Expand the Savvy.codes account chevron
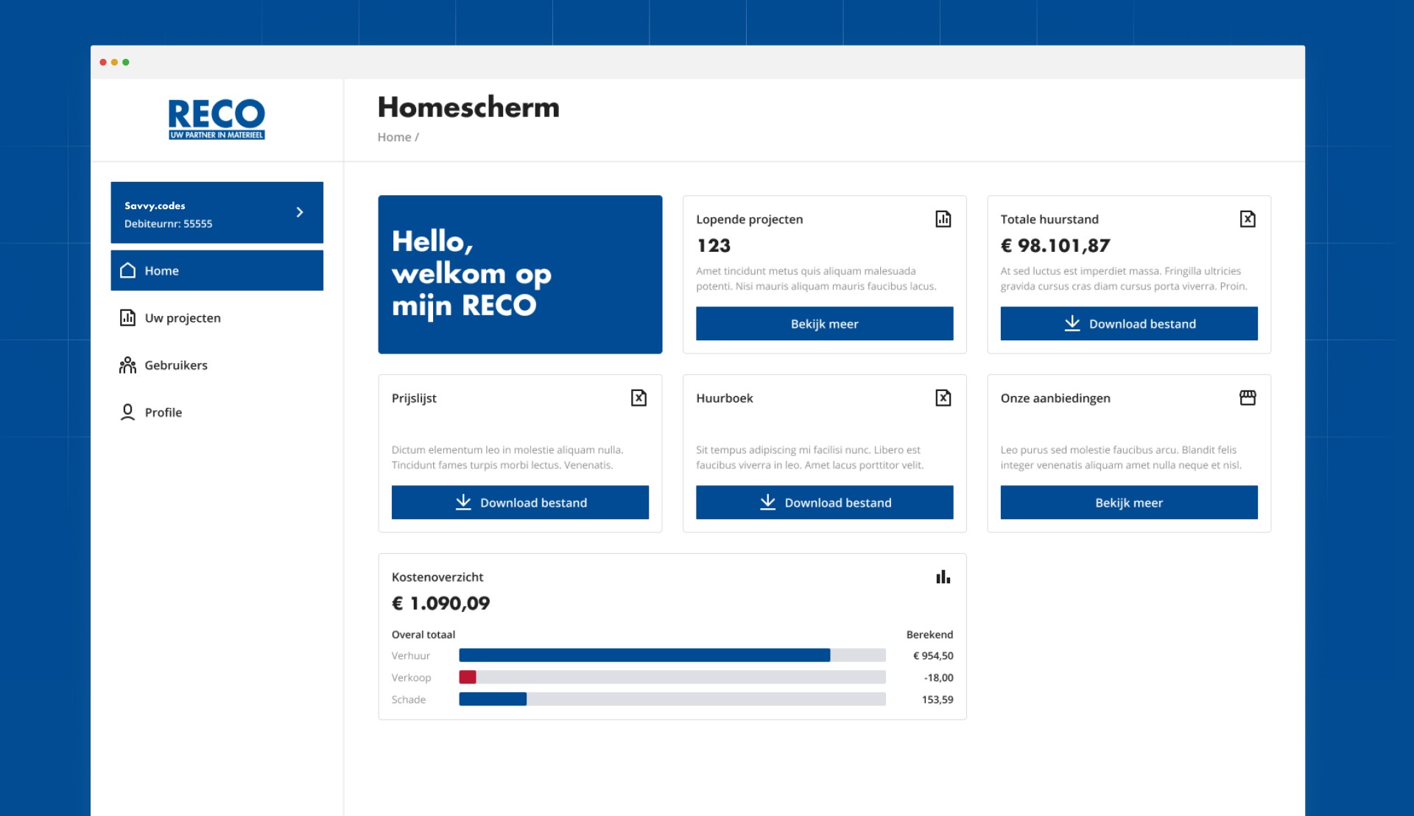Screen dimensions: 1414x816 [x=300, y=212]
